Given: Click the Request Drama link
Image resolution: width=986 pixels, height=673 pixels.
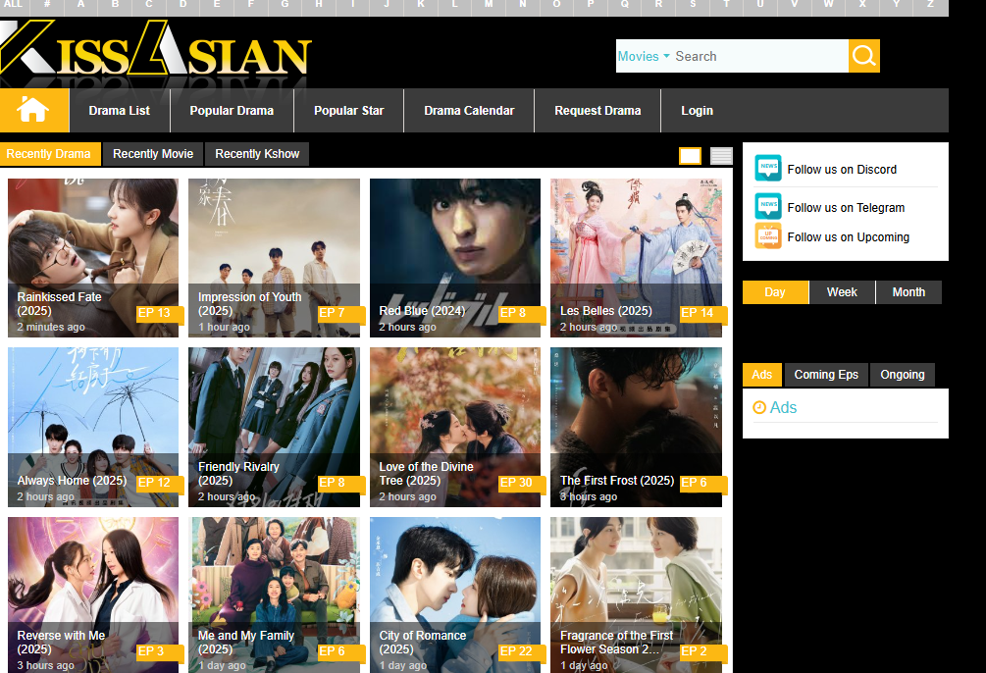Looking at the screenshot, I should (597, 111).
